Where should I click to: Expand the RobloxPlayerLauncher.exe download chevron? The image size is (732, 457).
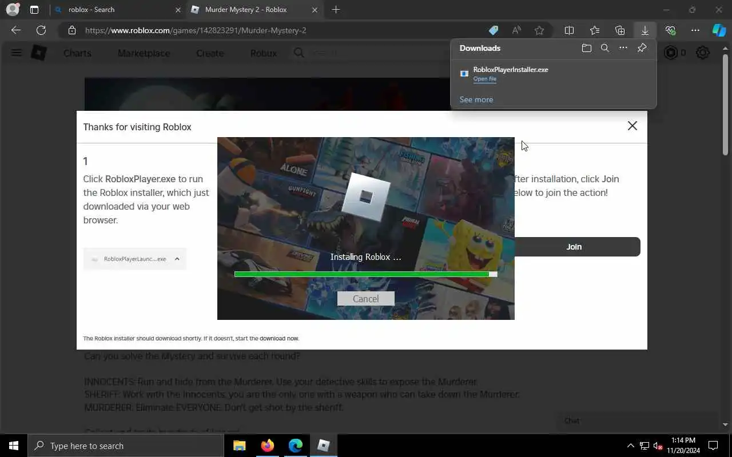click(x=177, y=259)
